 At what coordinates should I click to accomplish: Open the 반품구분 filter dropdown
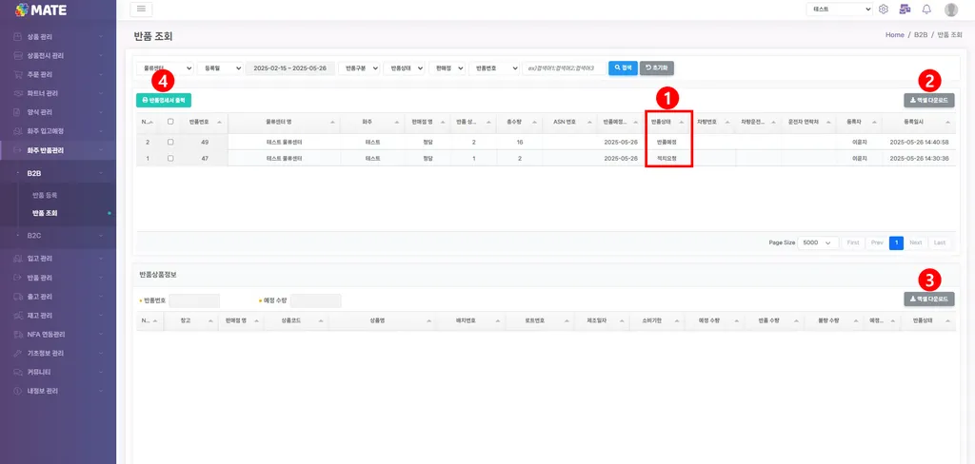359,68
